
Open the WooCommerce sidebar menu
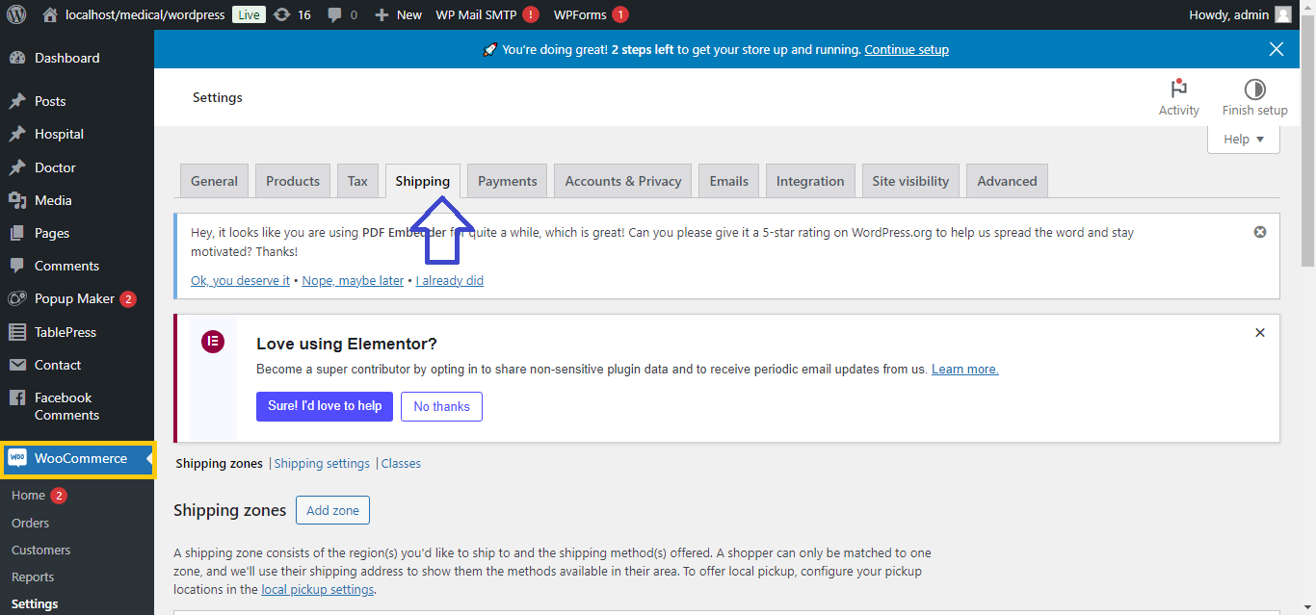(77, 459)
